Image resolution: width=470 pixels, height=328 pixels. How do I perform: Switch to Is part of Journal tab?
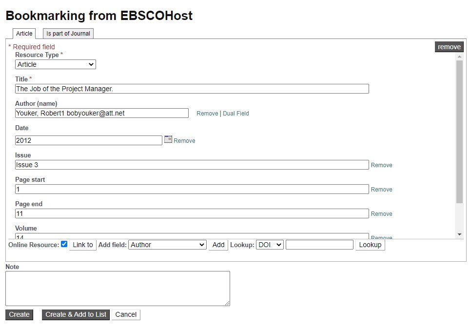click(x=68, y=34)
